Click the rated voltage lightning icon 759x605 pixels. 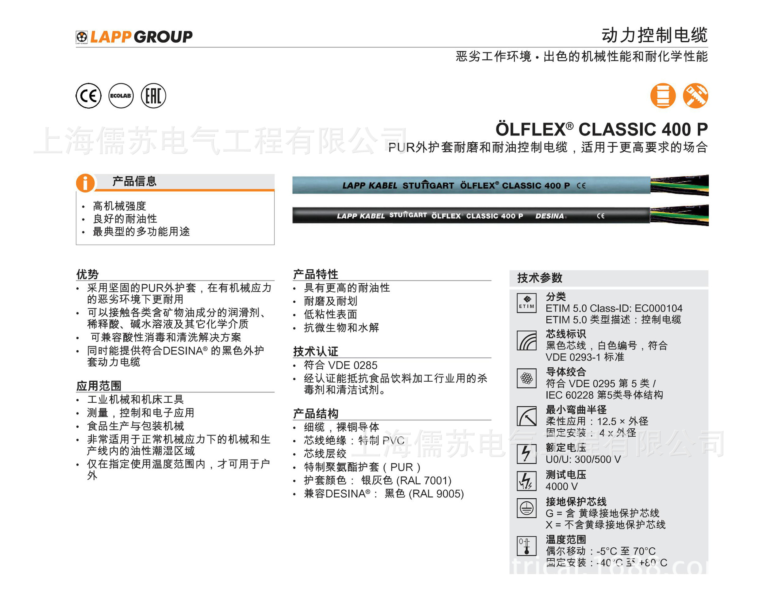[x=527, y=454]
